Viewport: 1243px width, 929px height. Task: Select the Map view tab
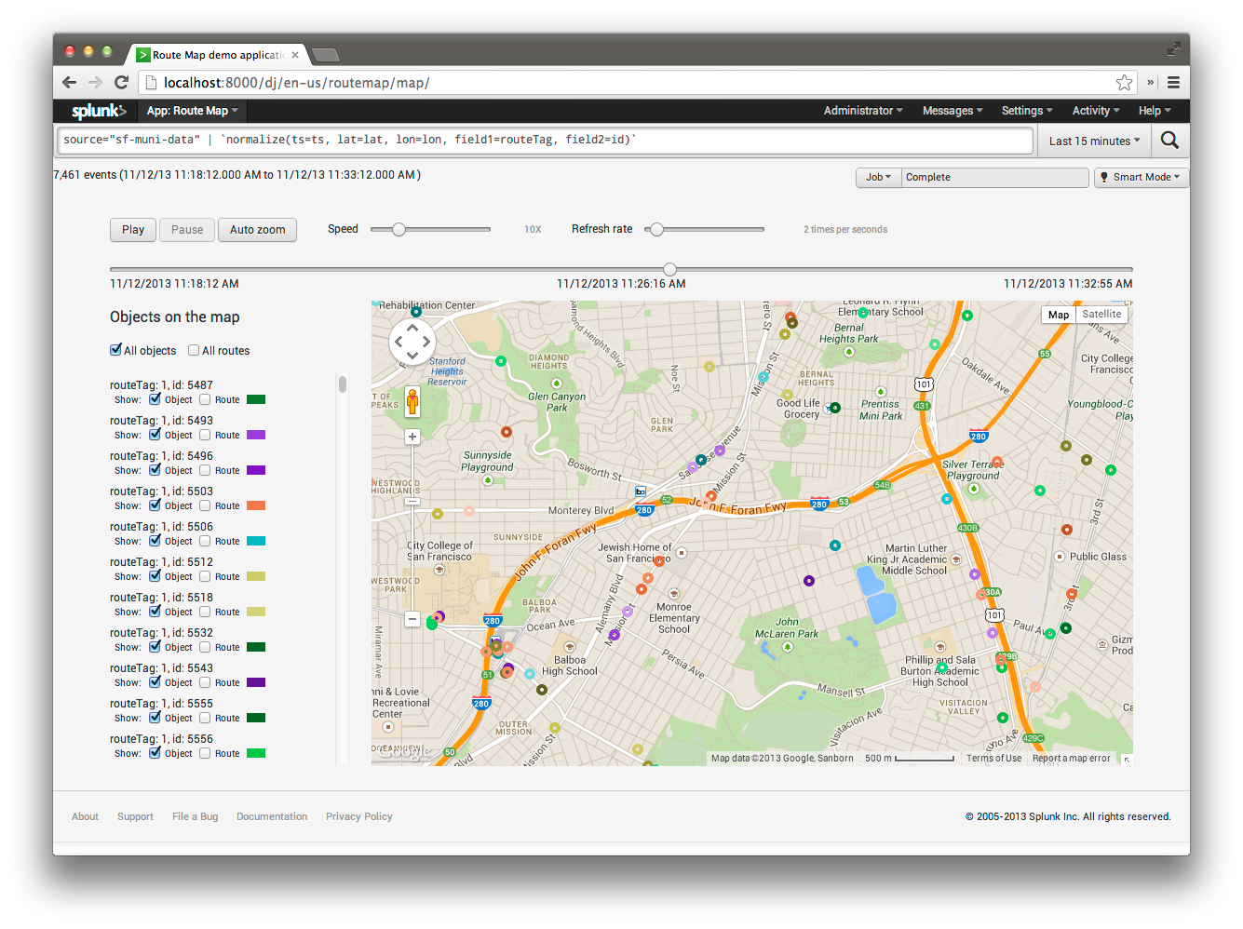coord(1059,315)
